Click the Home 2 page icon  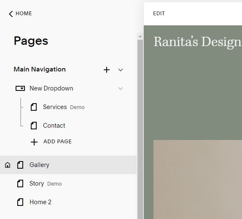pyautogui.click(x=20, y=202)
